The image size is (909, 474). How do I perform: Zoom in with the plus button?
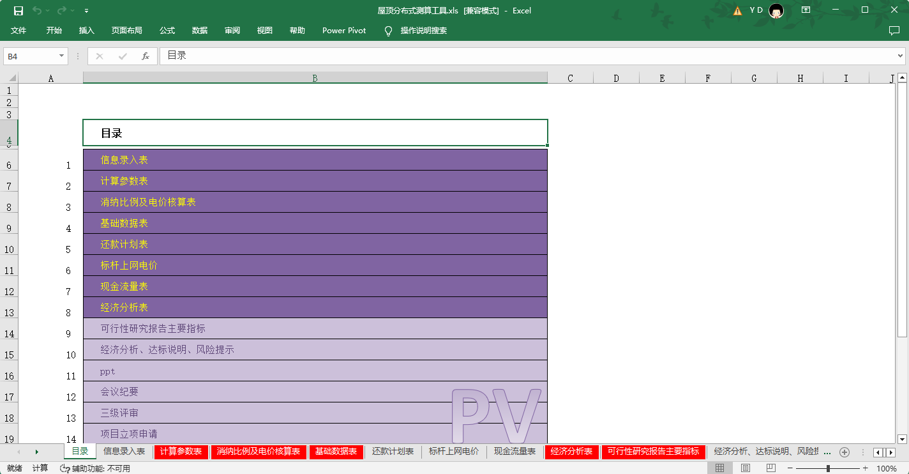point(866,468)
